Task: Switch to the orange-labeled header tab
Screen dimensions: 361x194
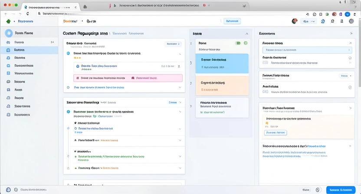Action: click(70, 21)
